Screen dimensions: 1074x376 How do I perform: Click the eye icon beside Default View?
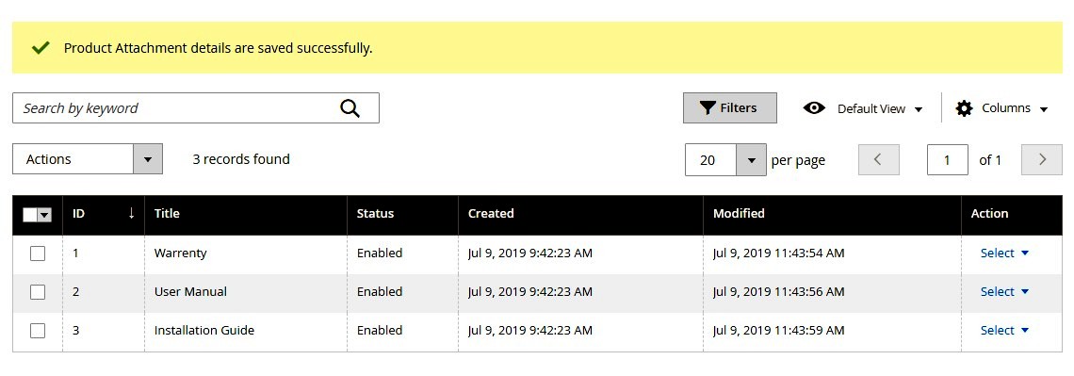[814, 108]
